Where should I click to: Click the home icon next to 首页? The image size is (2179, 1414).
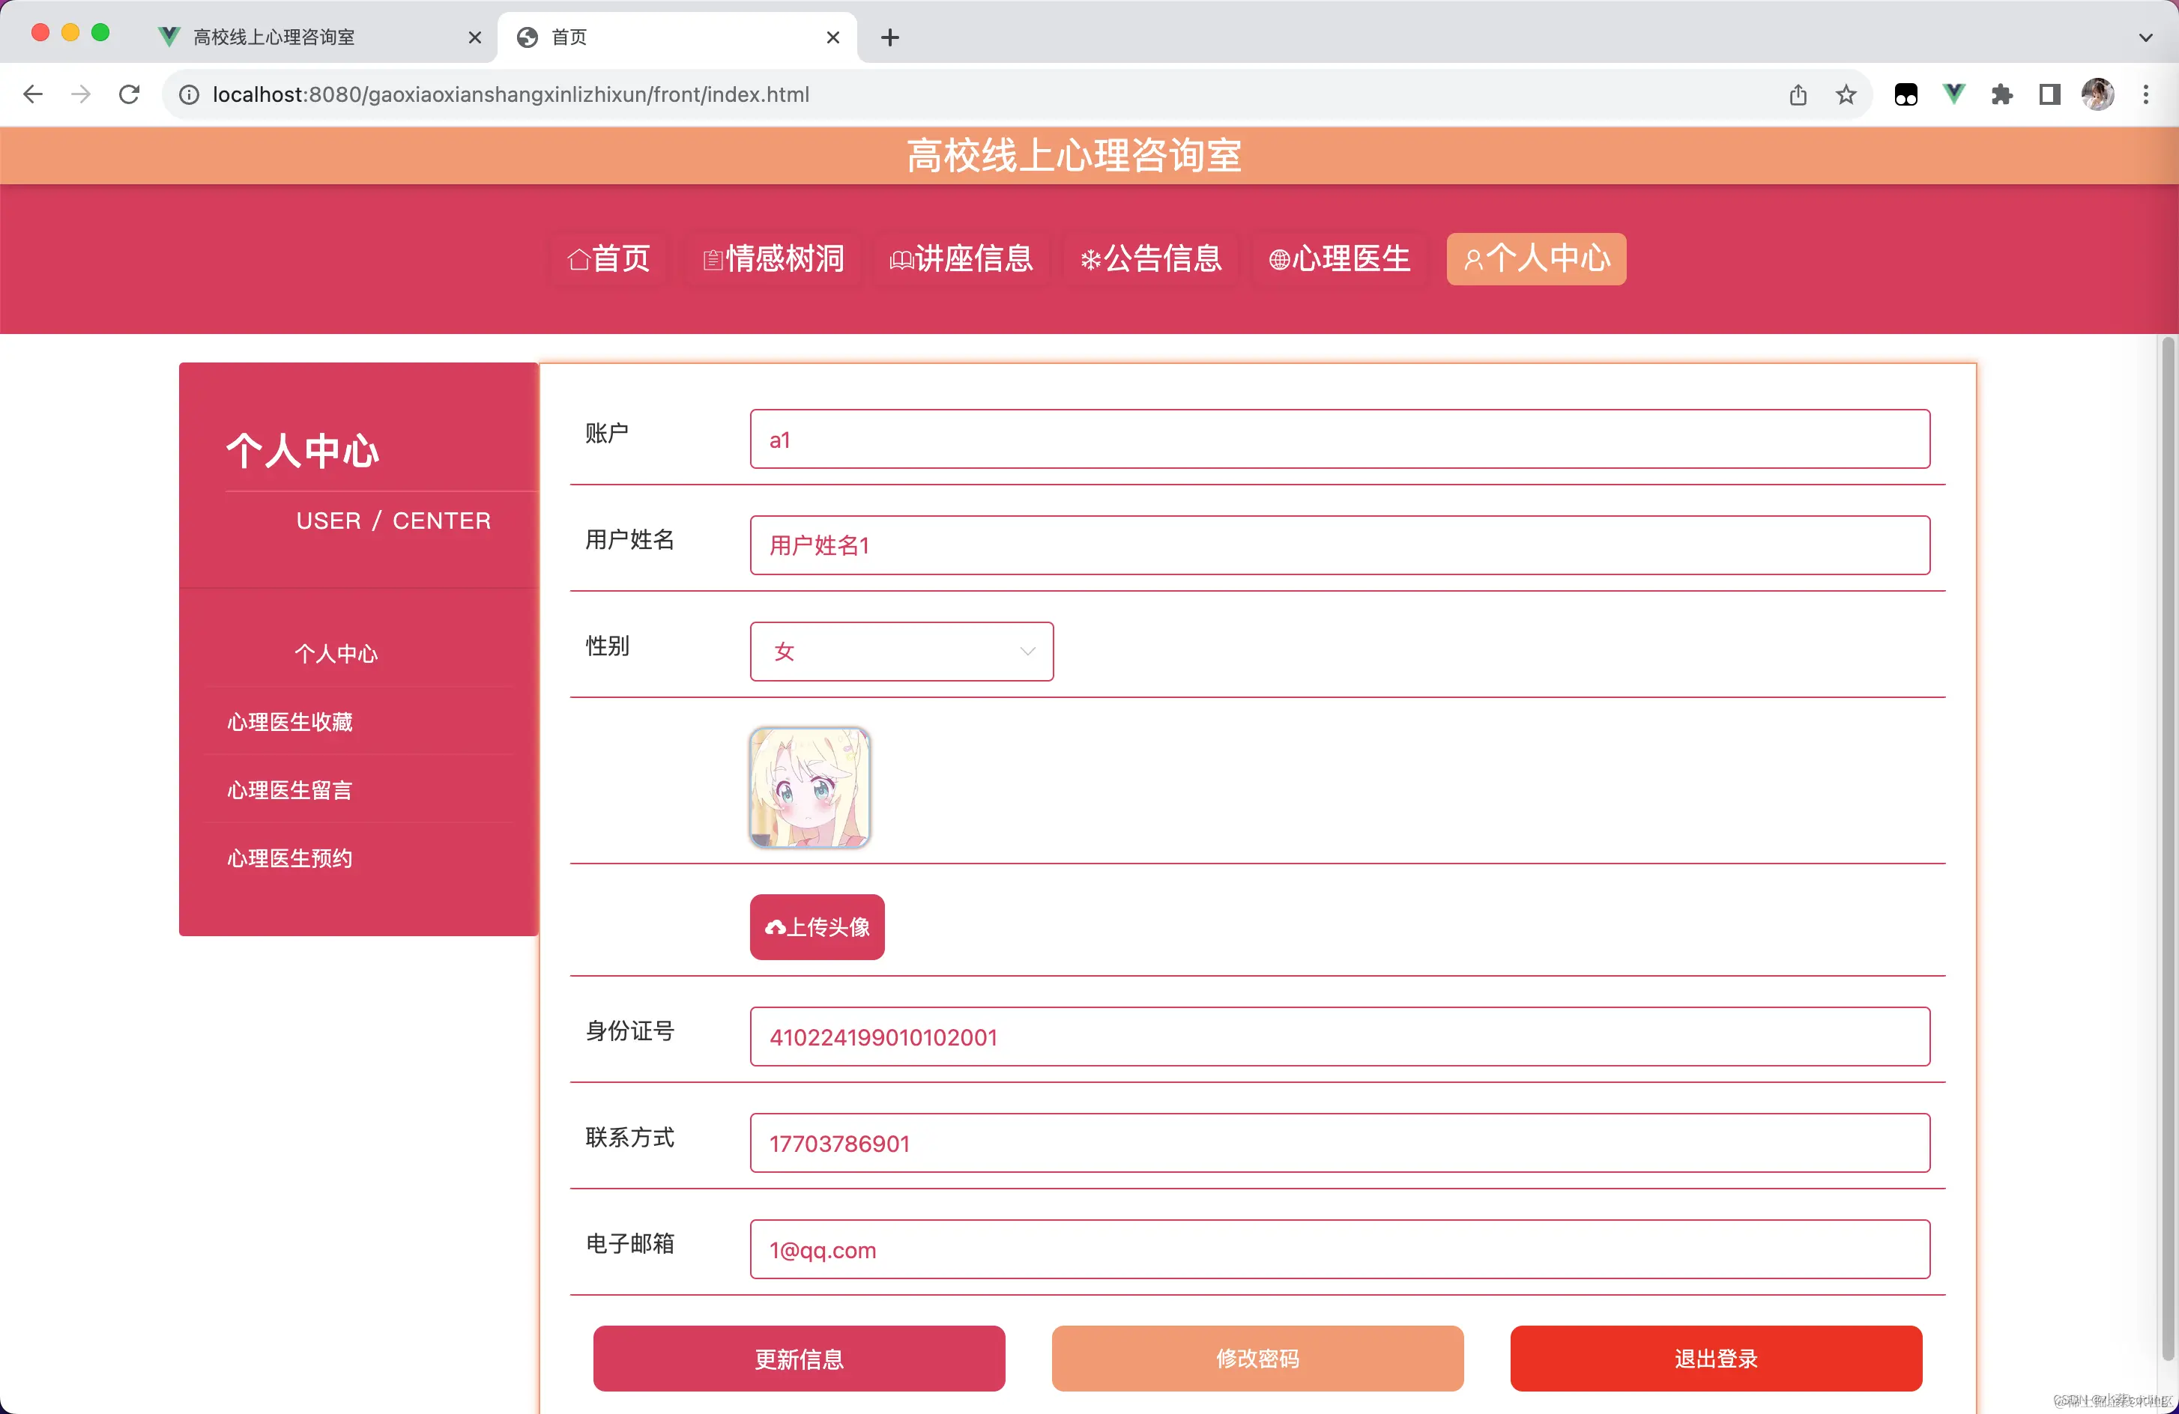pyautogui.click(x=578, y=259)
